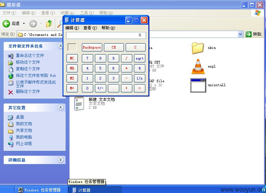Click the 移动这个文件 task icon
The width and height of the screenshot is (266, 193).
click(x=11, y=63)
